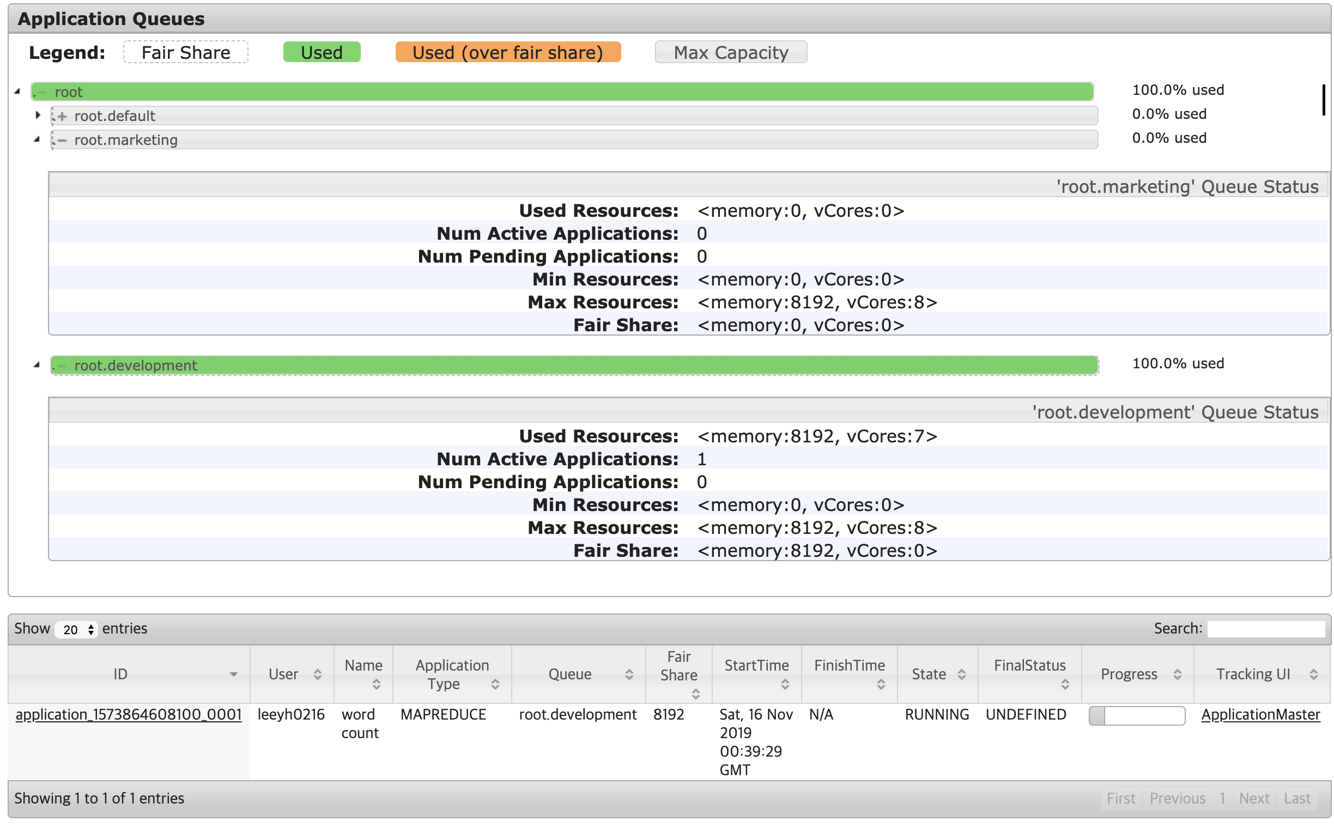Collapse the root.development queue arrow
1334x827 pixels.
(x=37, y=365)
